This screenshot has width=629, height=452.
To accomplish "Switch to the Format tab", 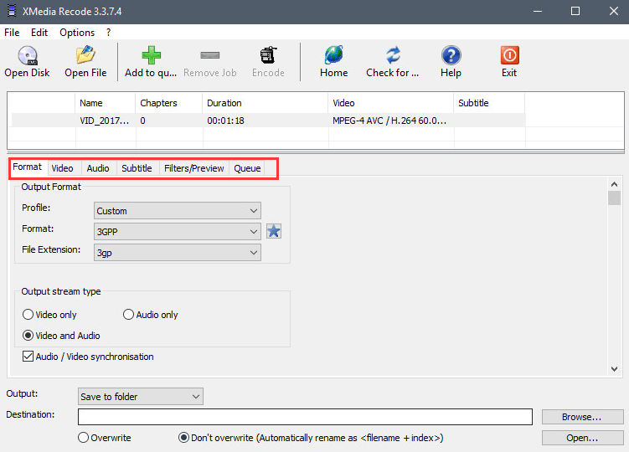I will pos(28,167).
